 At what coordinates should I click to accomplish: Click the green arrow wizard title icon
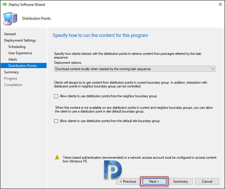5,4
